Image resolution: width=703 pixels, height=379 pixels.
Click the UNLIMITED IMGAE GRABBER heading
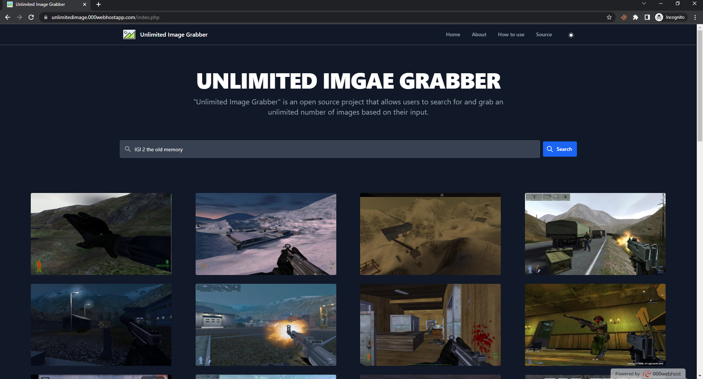[348, 81]
